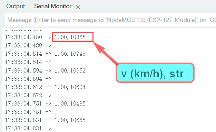This screenshot has width=216, height=132.
Task: Focus the NodeMCU message input field
Action: click(110, 20)
